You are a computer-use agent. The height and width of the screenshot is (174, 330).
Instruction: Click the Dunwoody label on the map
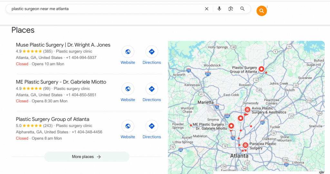pos(250,103)
